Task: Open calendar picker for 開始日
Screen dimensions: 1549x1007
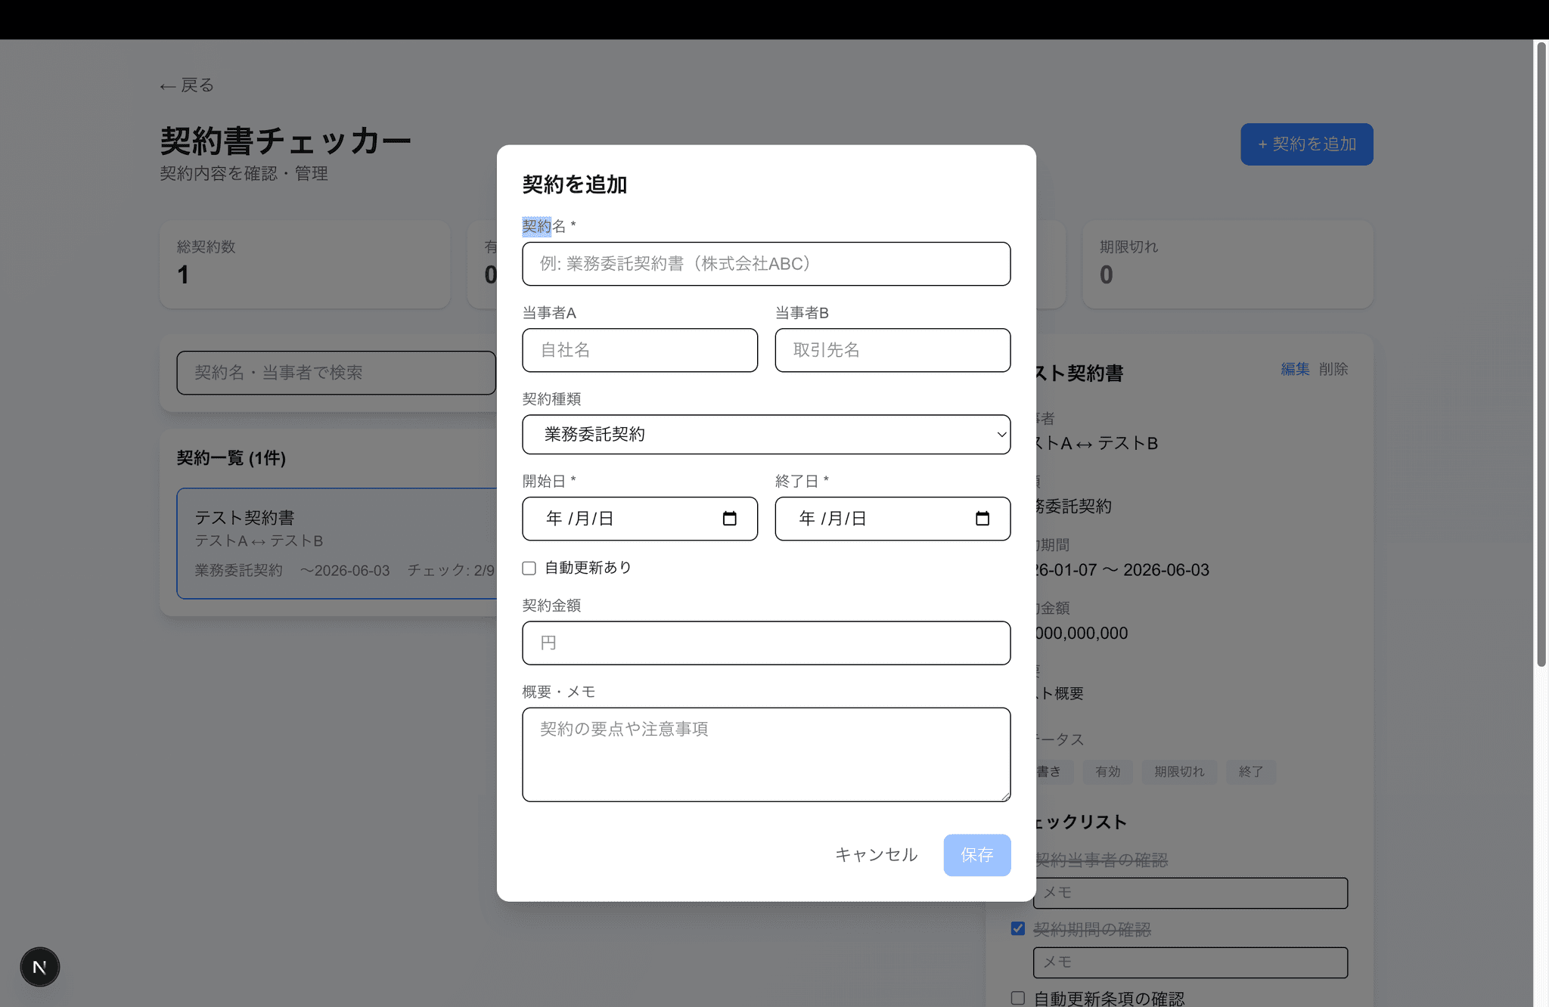Action: tap(729, 519)
